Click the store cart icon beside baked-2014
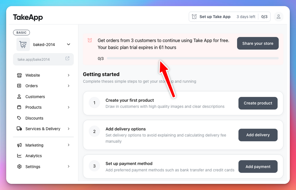The height and width of the screenshot is (190, 296). [x=23, y=44]
